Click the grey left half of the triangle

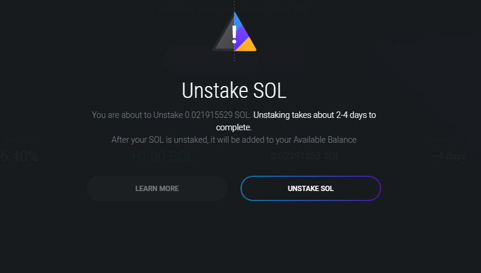[223, 40]
